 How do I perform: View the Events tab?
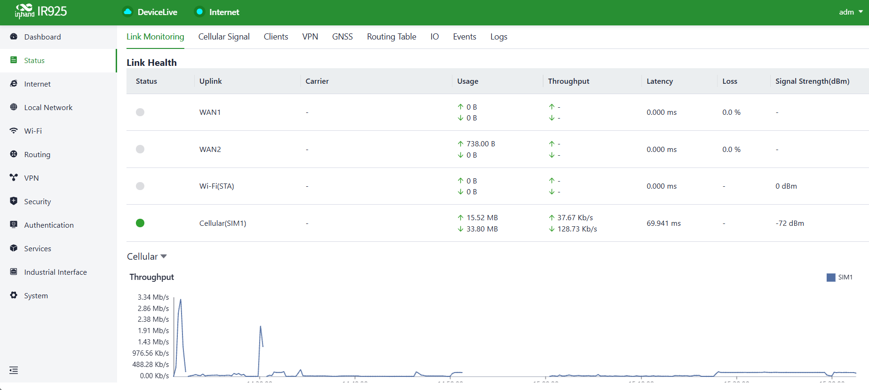coord(465,37)
